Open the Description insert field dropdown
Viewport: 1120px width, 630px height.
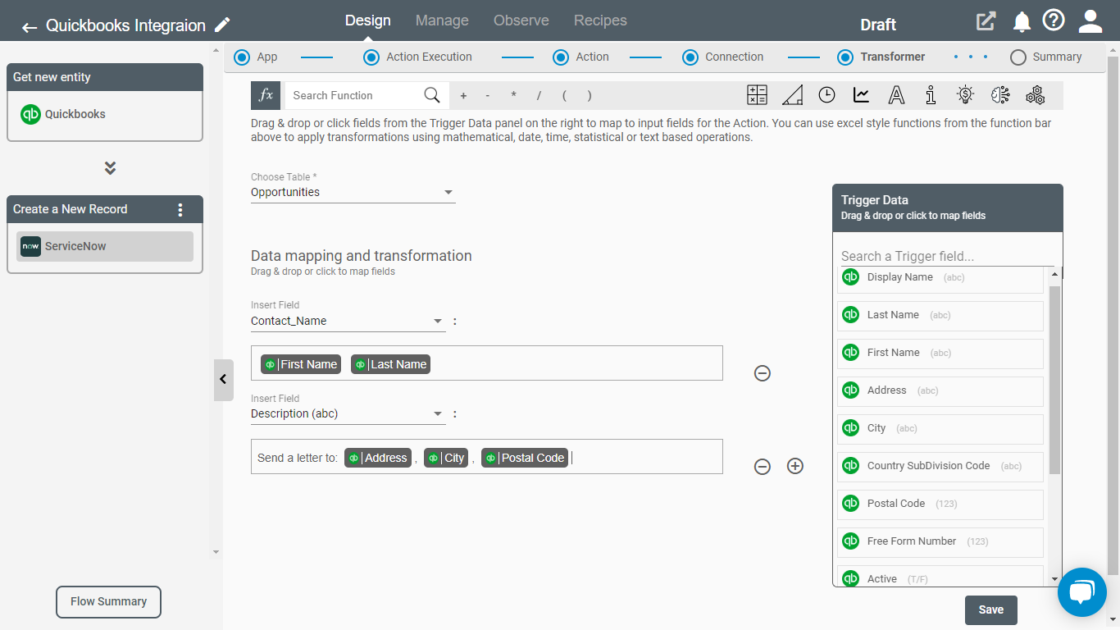point(348,413)
